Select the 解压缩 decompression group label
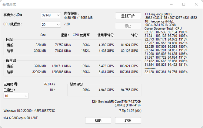Viewport: 203px width, 128px height. (x=11, y=61)
